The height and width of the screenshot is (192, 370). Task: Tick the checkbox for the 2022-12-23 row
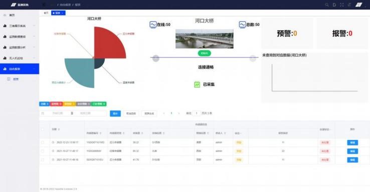point(43,142)
